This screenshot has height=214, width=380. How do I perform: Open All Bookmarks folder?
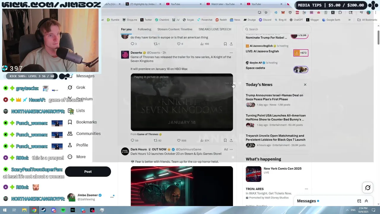(367, 20)
